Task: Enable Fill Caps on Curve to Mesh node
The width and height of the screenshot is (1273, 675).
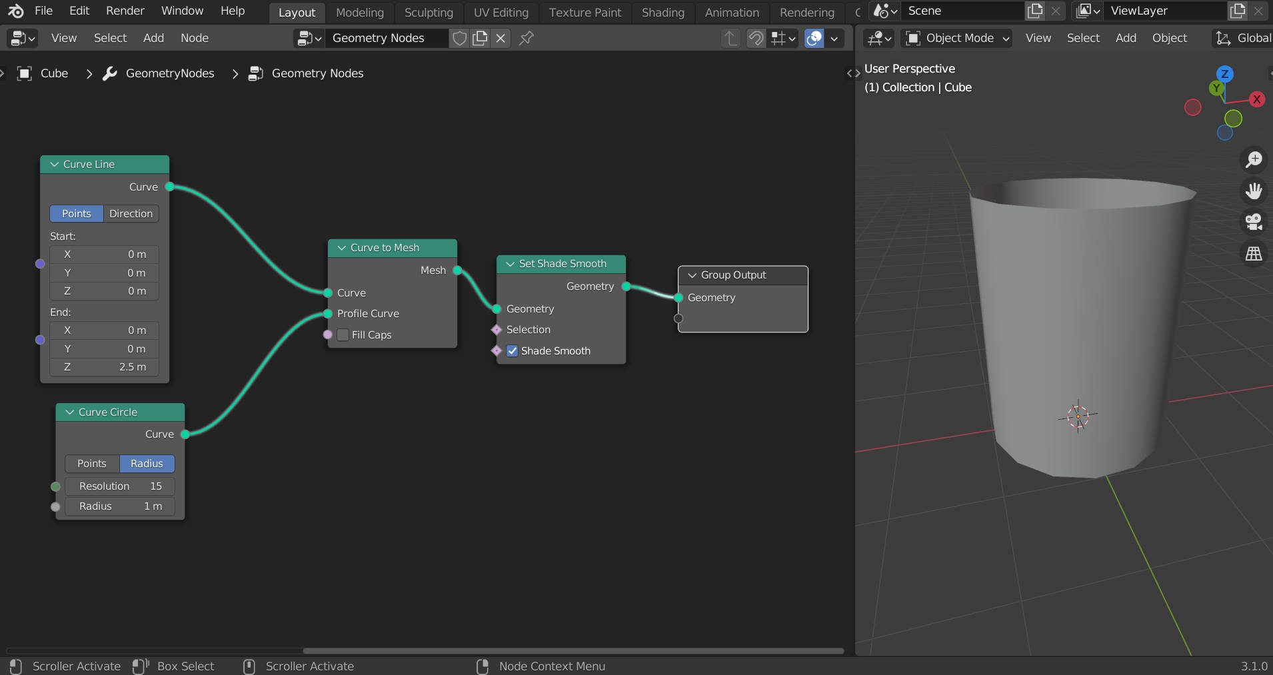Action: (343, 335)
